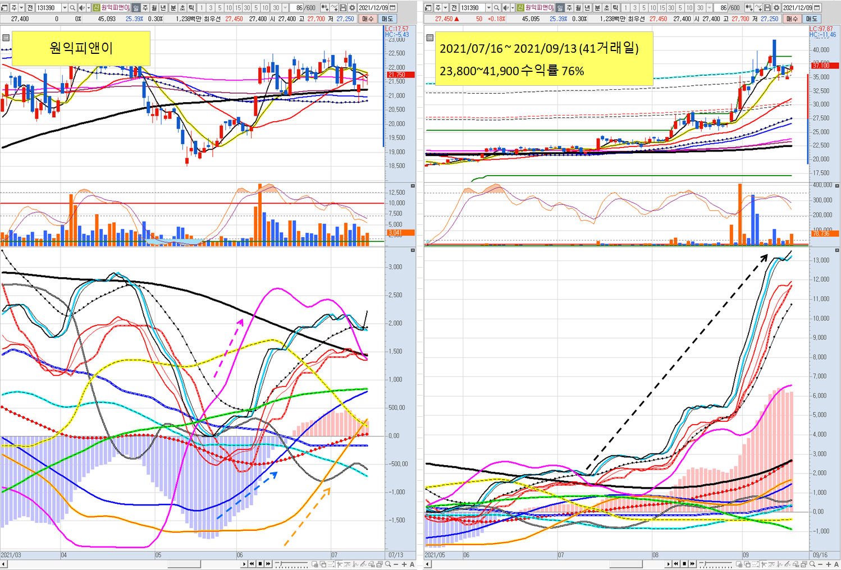Open chart line tool in left chart toolbar

click(x=333, y=8)
